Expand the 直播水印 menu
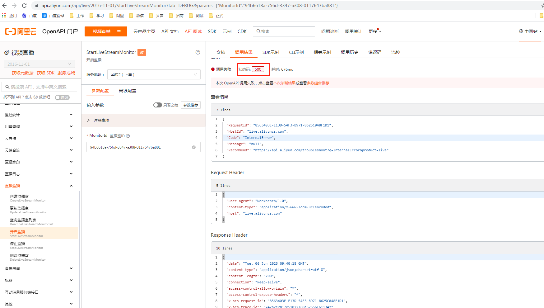 pyautogui.click(x=39, y=162)
